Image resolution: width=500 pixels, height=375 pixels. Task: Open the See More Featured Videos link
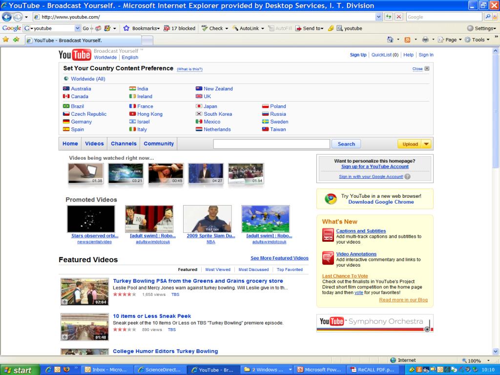coord(279,258)
